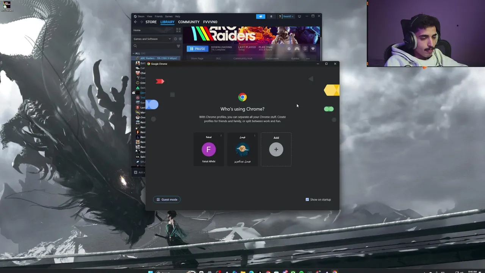This screenshot has height=273, width=485.
Task: Open Steam announcements megaphone icon
Action: (x=261, y=16)
